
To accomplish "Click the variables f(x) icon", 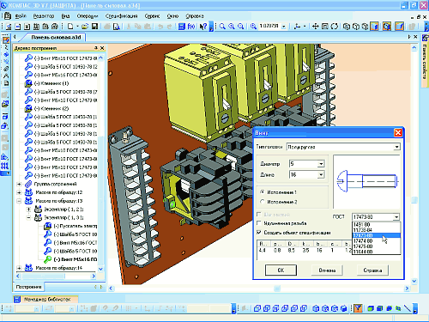I will point(191,27).
